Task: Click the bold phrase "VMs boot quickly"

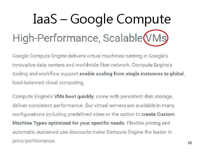Action: point(74,97)
